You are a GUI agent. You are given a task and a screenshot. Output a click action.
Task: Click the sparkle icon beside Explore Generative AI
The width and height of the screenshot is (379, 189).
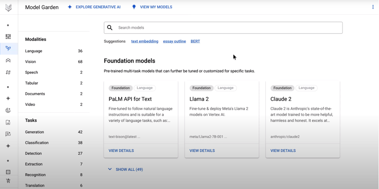click(x=70, y=7)
